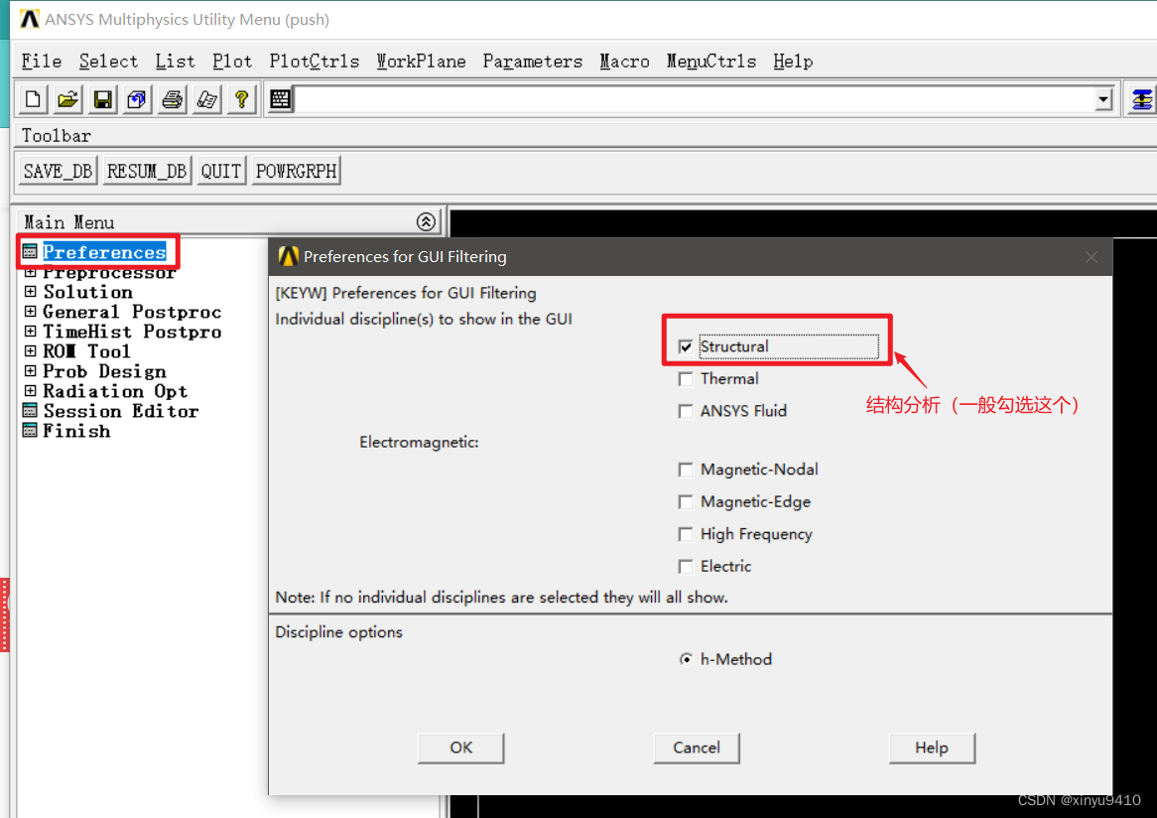Click the RESUM_DB toolbar button
The height and width of the screenshot is (818, 1157).
(x=147, y=172)
